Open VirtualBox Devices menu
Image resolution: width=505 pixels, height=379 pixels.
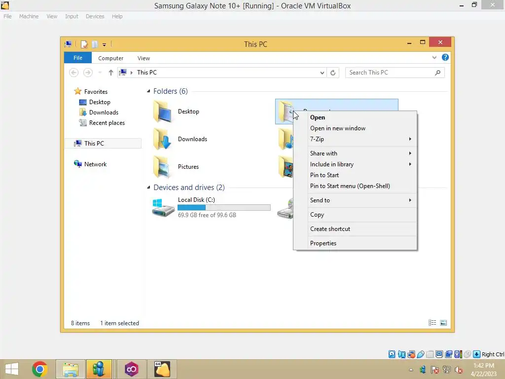(x=95, y=16)
